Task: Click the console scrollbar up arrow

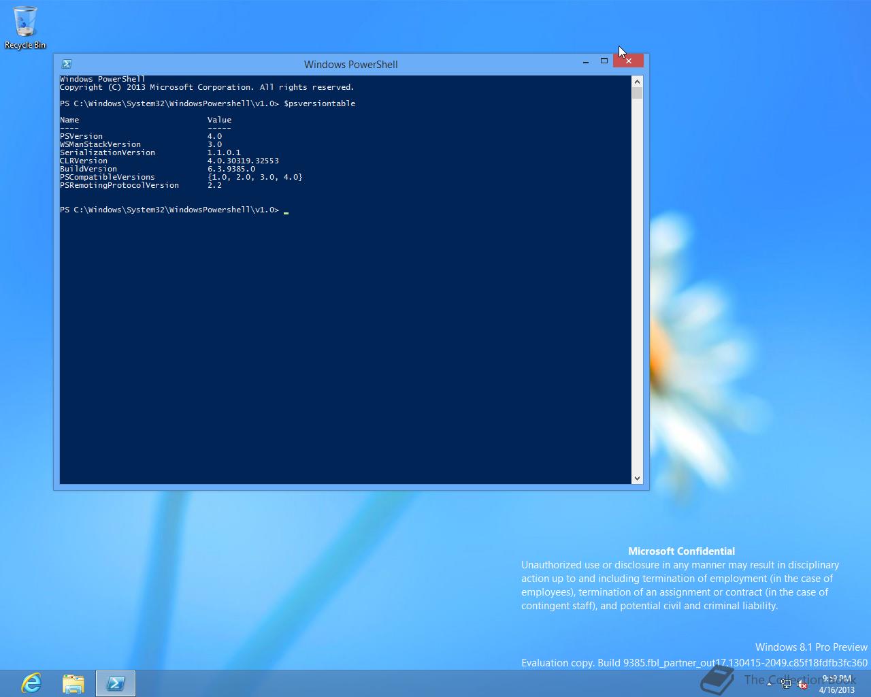Action: click(638, 81)
